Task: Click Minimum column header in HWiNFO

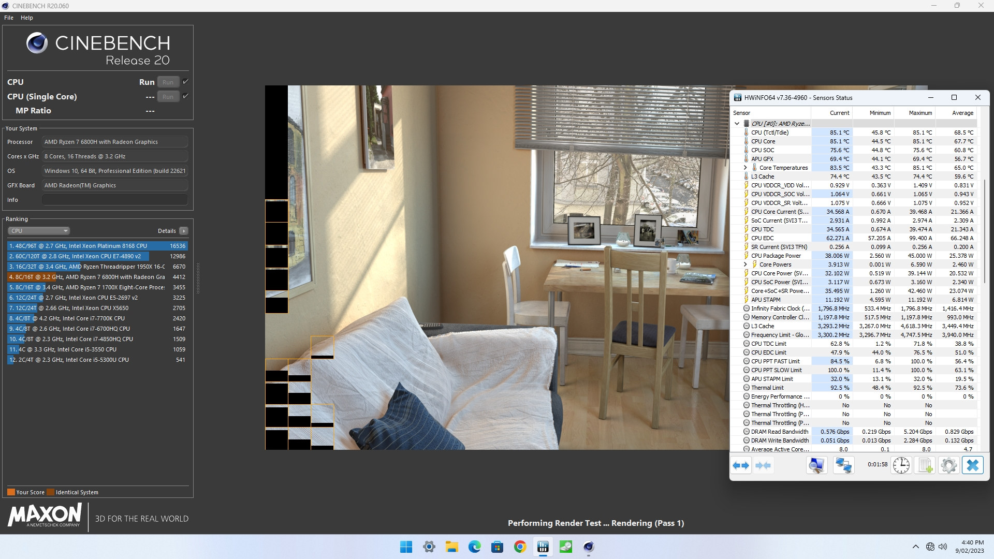Action: [x=873, y=113]
